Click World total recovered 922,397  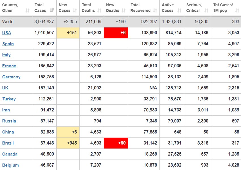click(149, 22)
